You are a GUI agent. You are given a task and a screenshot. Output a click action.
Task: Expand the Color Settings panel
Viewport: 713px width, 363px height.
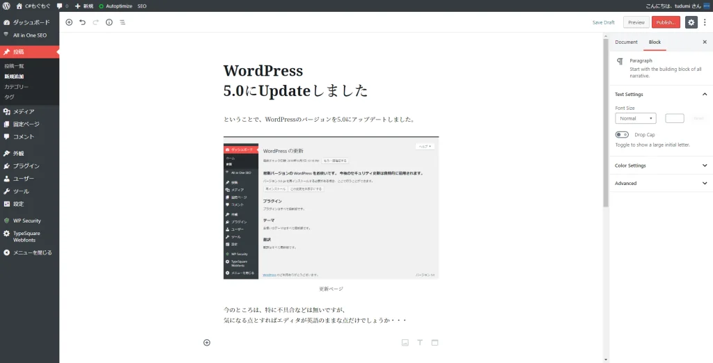click(x=661, y=166)
